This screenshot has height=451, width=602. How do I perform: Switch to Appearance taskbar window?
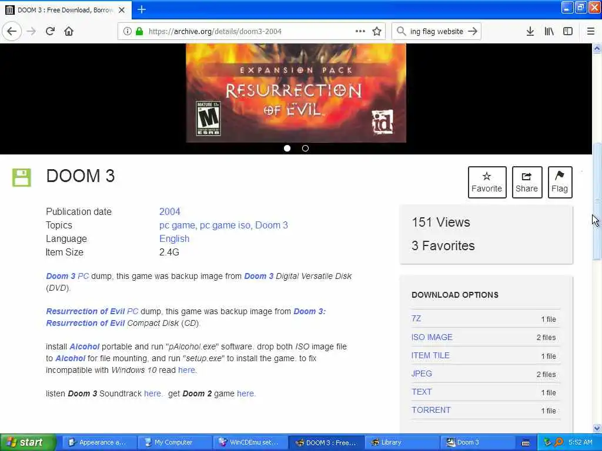(x=98, y=443)
